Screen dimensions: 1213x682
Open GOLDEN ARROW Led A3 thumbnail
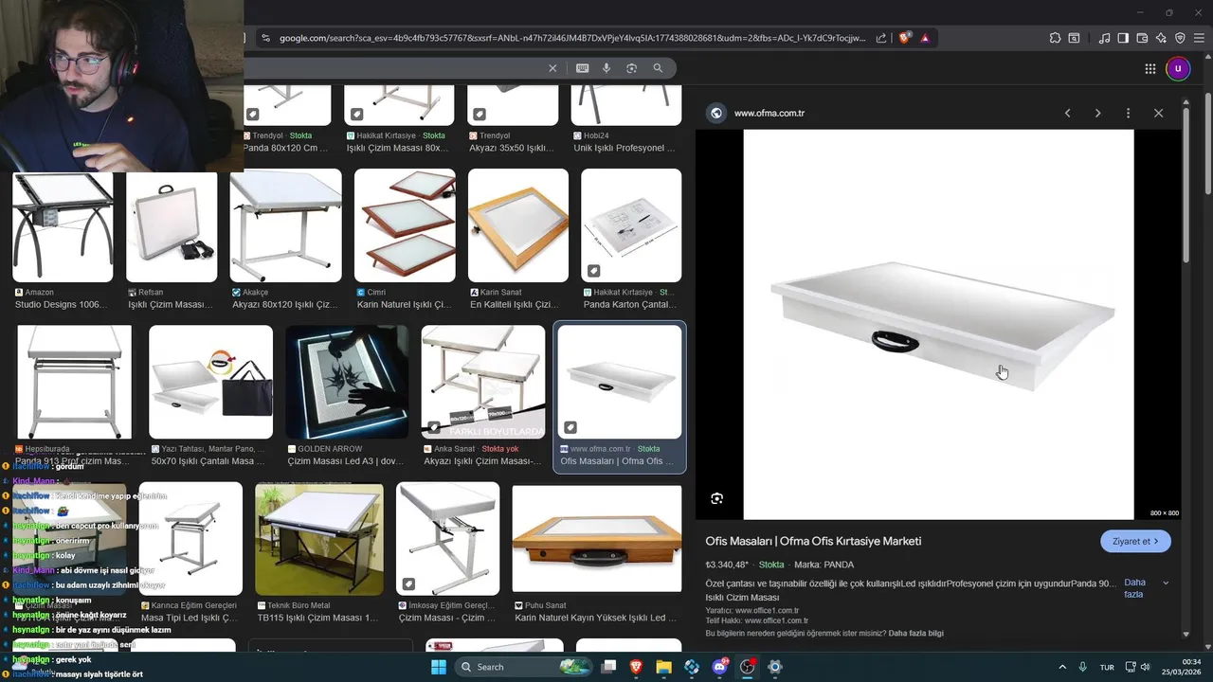click(x=347, y=382)
